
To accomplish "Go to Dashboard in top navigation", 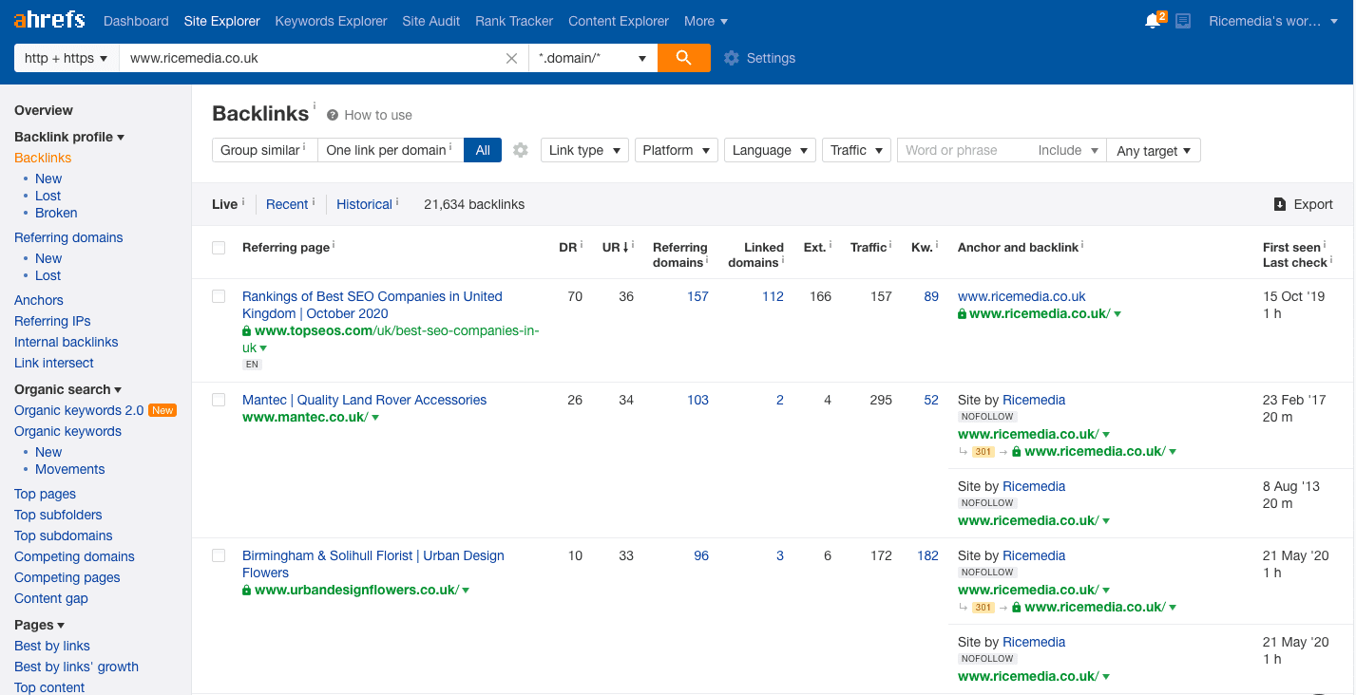I will pos(136,21).
